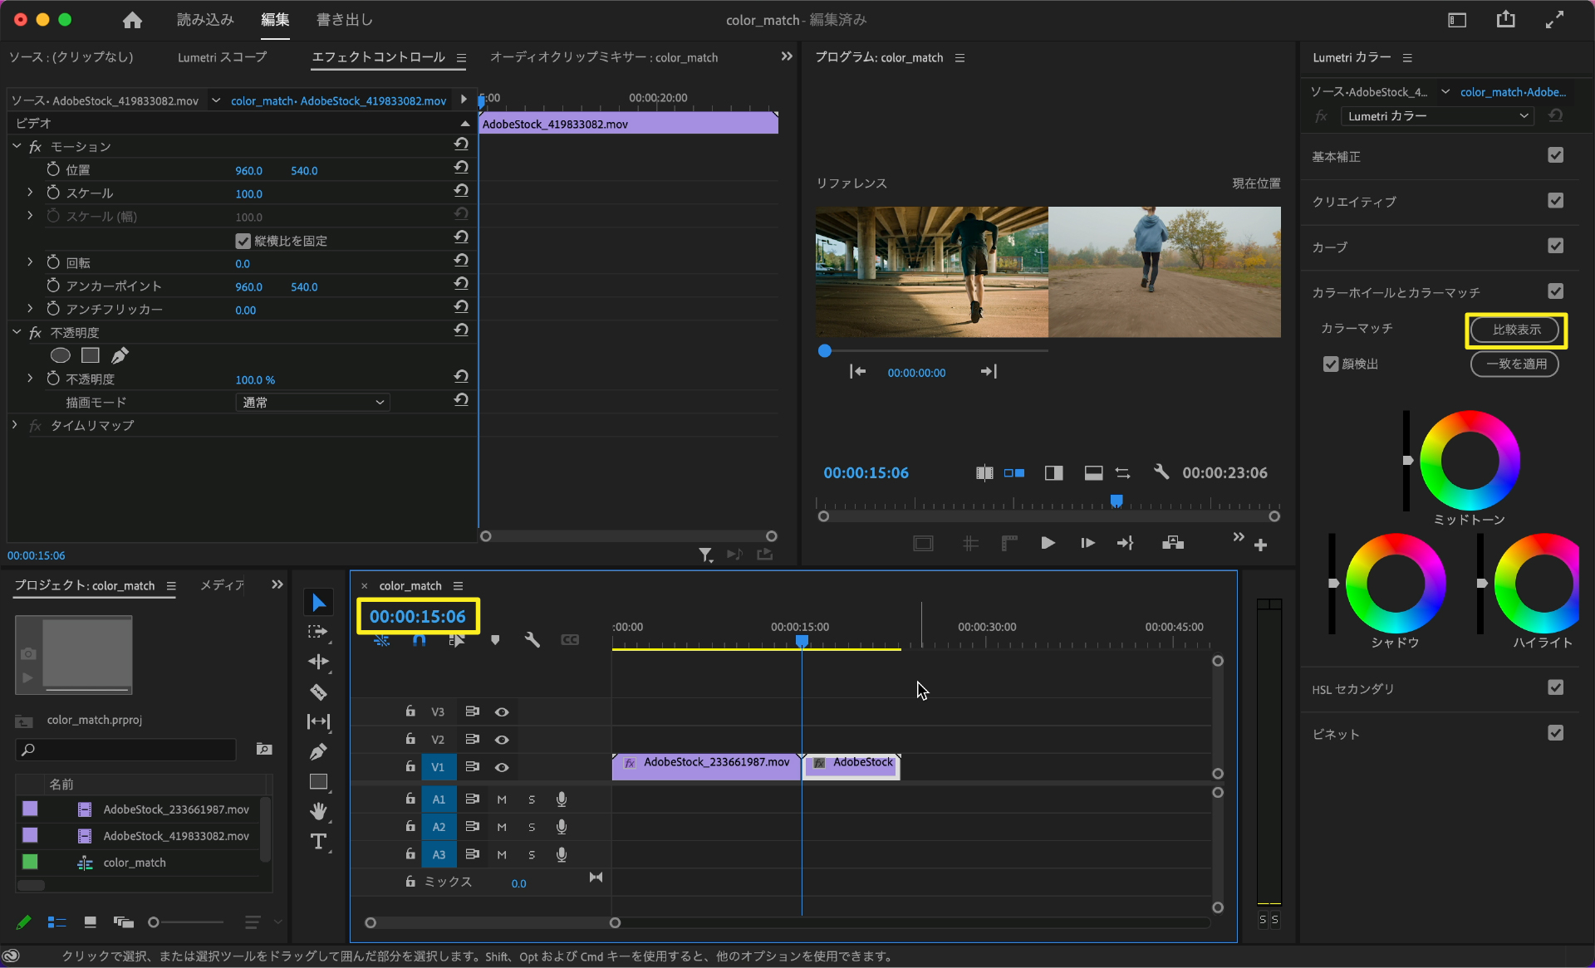Add a marker in timeline
Screen dimensions: 1595x968
pyautogui.click(x=495, y=640)
